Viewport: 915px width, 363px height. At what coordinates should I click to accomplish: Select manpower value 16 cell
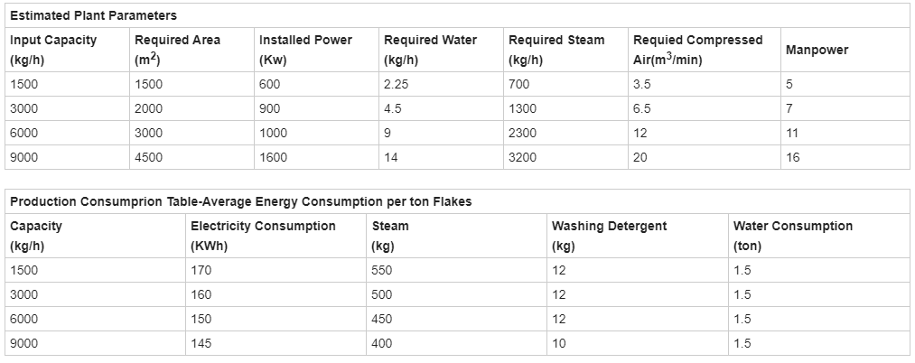pyautogui.click(x=845, y=158)
